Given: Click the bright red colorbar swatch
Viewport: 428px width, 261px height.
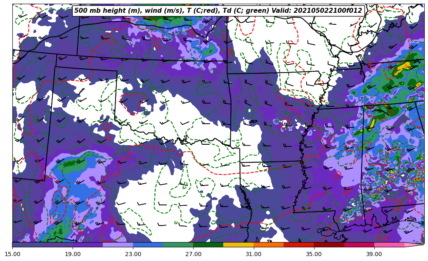Looking at the screenshot, I should coord(298,245).
